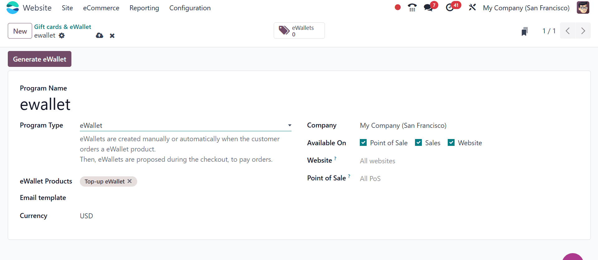Screen dimensions: 598x260
Task: Click the gear actions icon beside ewallet
Action: [x=62, y=35]
